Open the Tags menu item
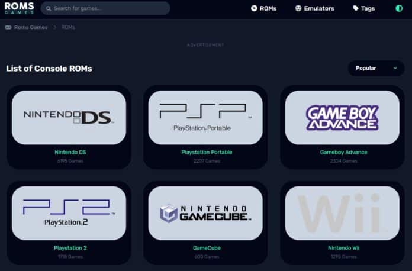Screen dimensions: 412x271 point(363,8)
